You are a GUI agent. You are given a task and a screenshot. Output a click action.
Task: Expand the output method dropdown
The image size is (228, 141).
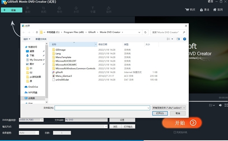point(106,127)
